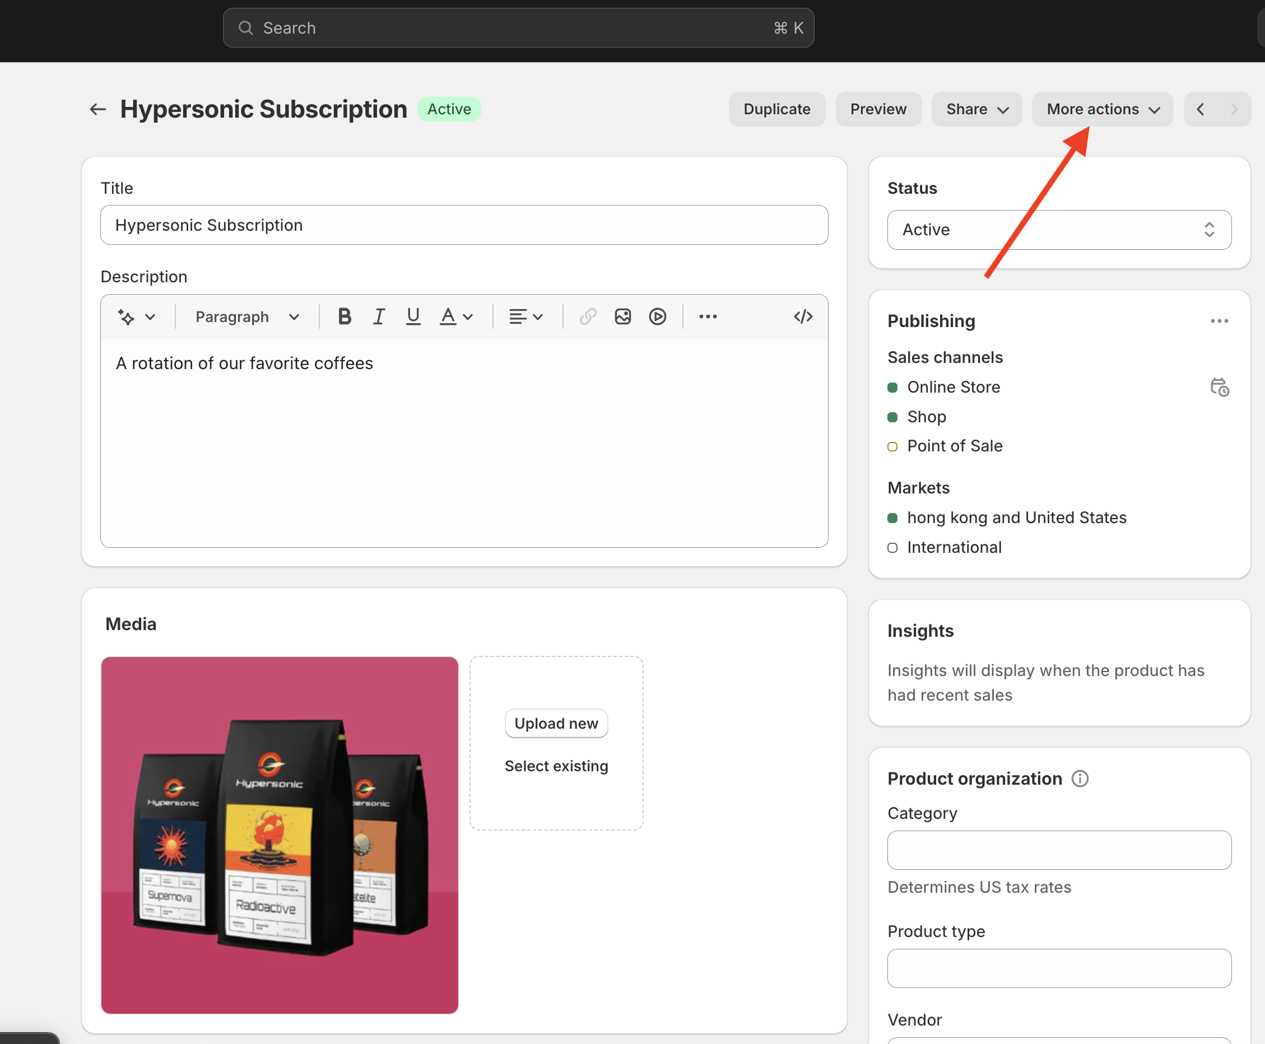The image size is (1265, 1044).
Task: Toggle italic formatting in description
Action: tap(378, 316)
